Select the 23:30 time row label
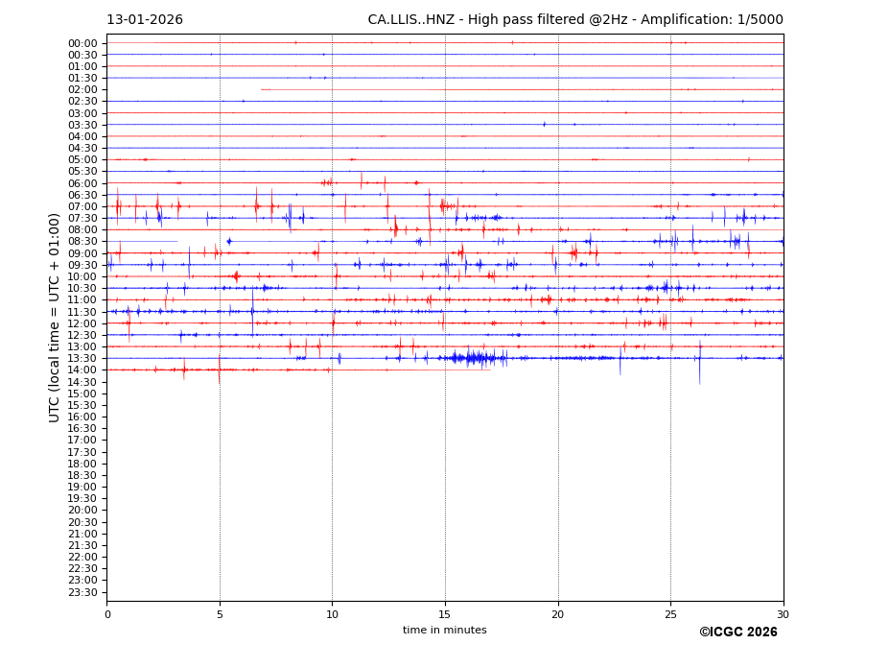 [82, 592]
